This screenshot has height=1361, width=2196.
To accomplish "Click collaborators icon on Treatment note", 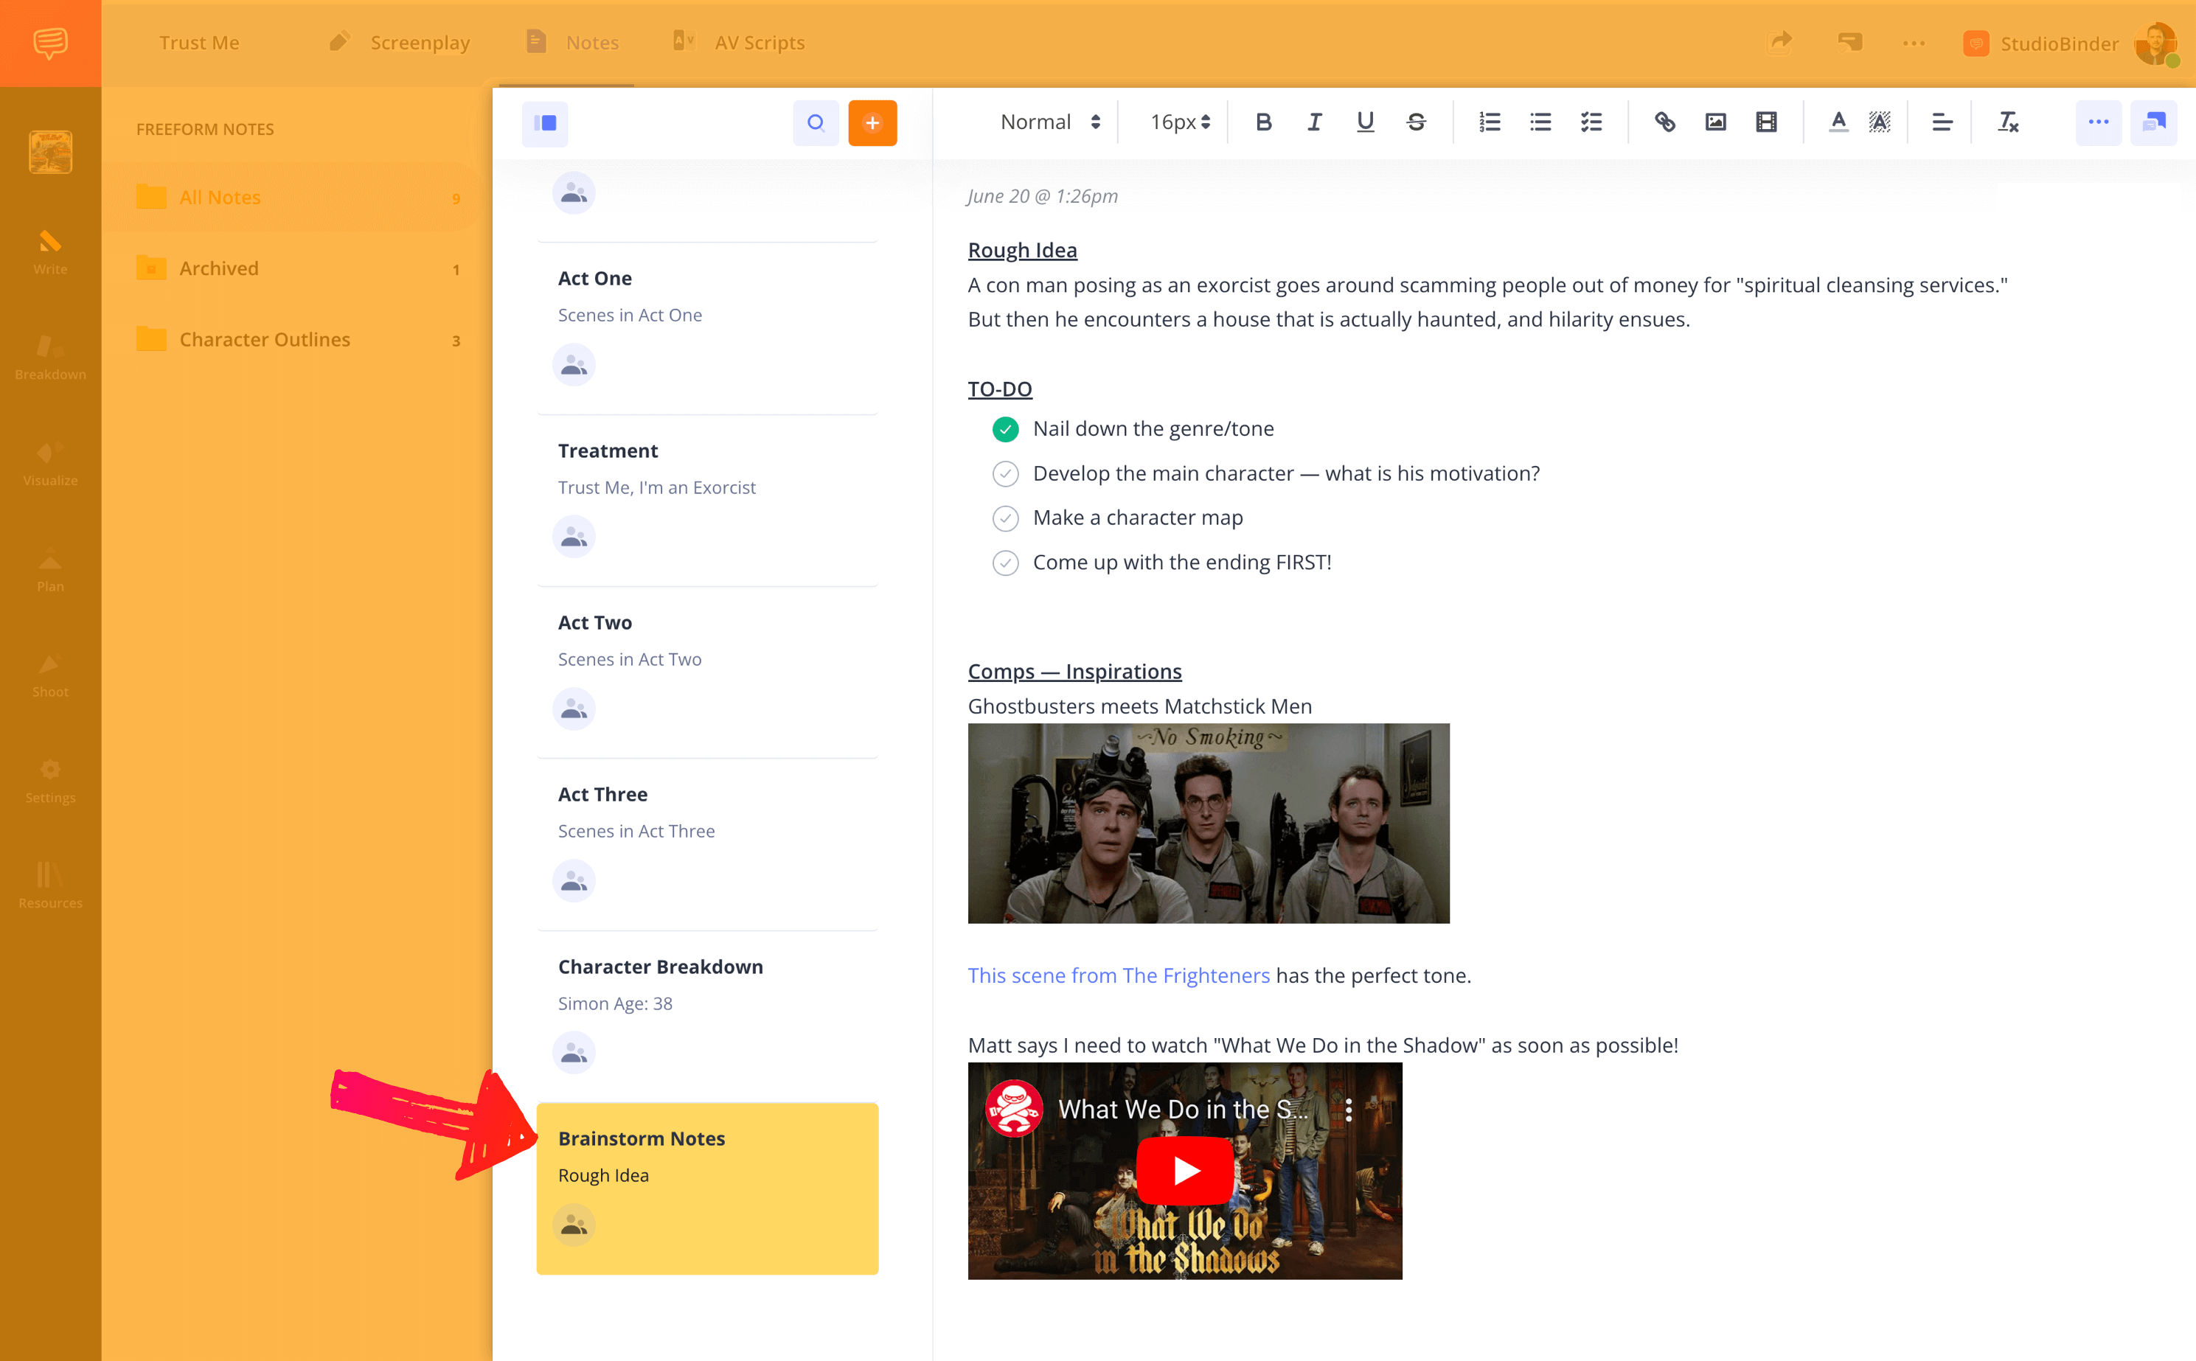I will 574,537.
